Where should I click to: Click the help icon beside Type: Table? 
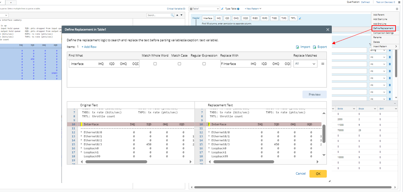[x=238, y=9]
